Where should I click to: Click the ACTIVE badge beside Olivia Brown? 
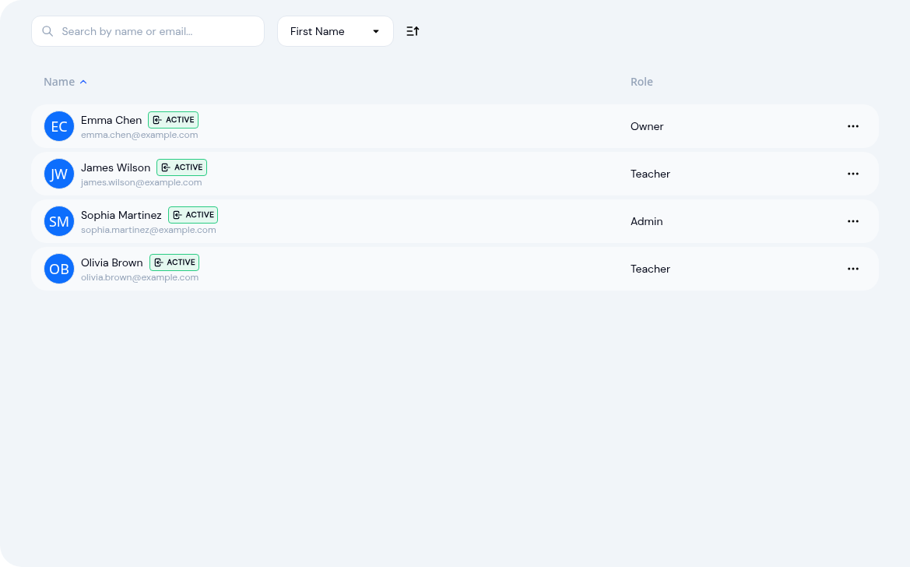click(174, 262)
